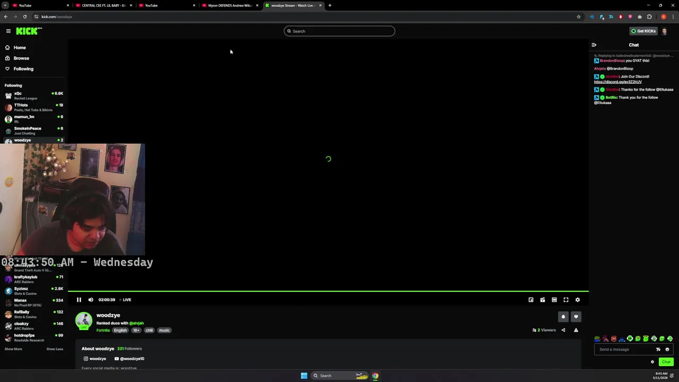The image size is (679, 382).
Task: Pause the live stream playback
Action: point(79,300)
